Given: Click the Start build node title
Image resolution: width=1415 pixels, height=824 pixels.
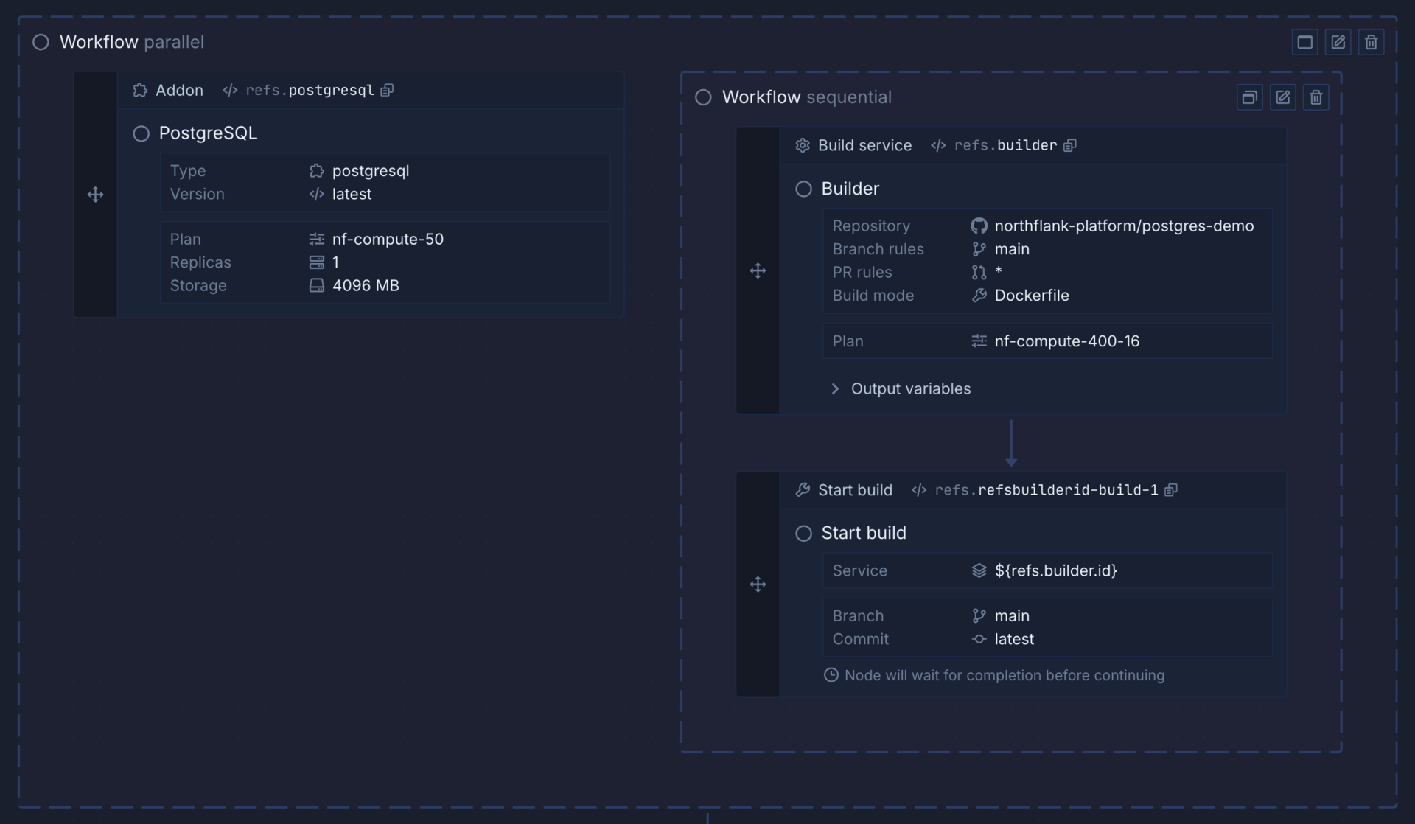Looking at the screenshot, I should [x=864, y=533].
